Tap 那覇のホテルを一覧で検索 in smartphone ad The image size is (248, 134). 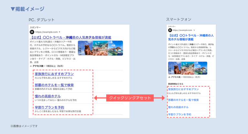183,100
